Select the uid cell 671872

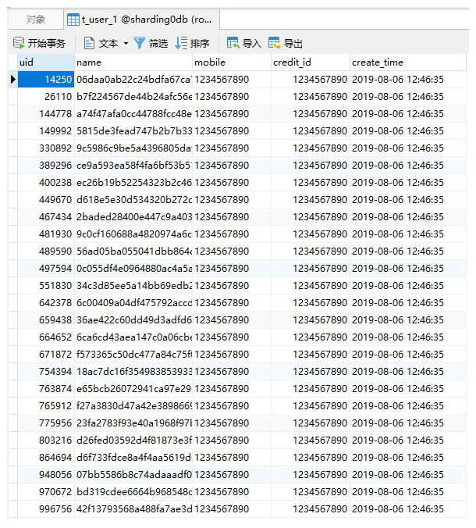pos(46,355)
